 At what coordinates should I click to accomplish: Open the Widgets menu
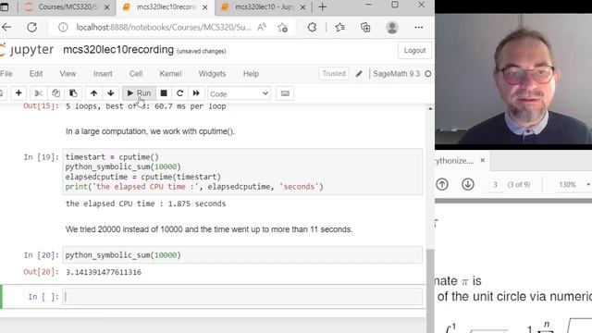coord(212,74)
